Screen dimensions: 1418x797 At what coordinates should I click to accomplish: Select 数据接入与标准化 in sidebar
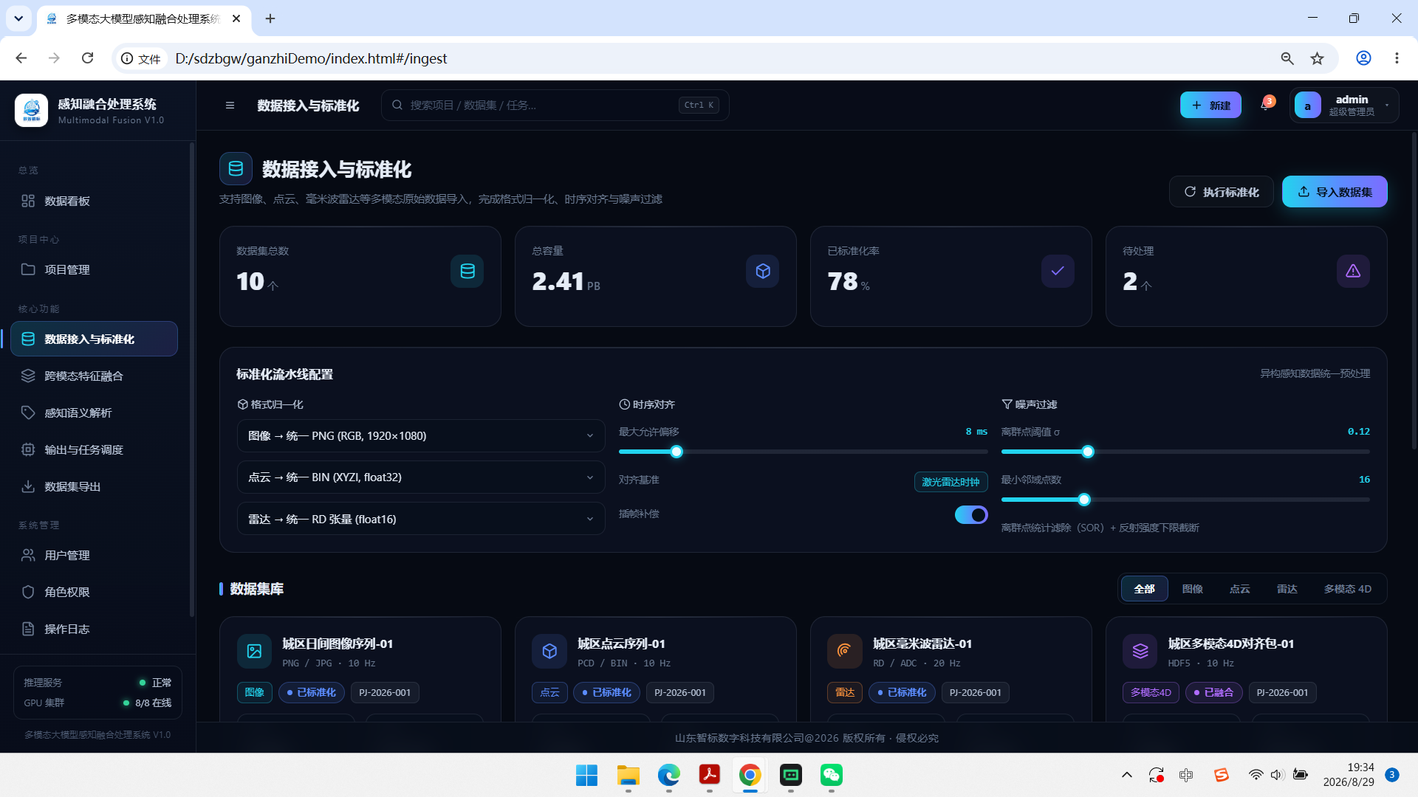coord(94,339)
